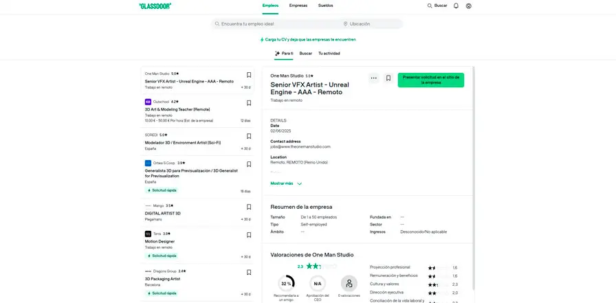The height and width of the screenshot is (303, 616).
Task: Open the user profile icon
Action: point(468,6)
